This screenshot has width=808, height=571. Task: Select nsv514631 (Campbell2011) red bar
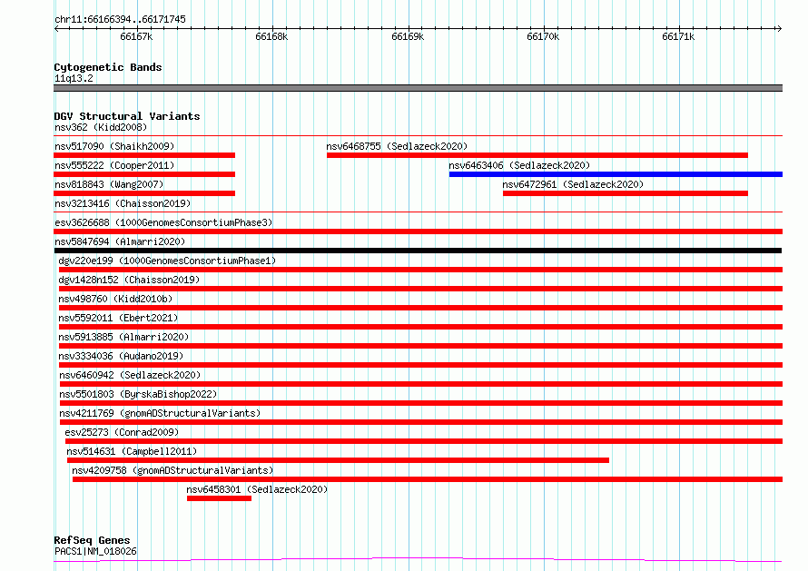coord(338,460)
